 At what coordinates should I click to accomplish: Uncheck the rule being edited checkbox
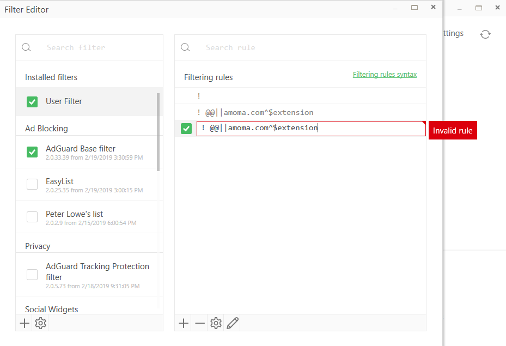[186, 129]
